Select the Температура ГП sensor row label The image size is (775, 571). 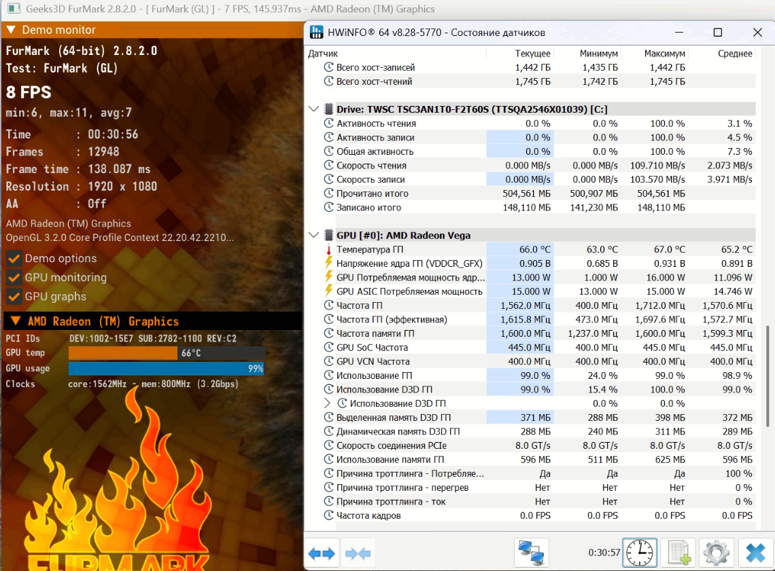click(370, 250)
